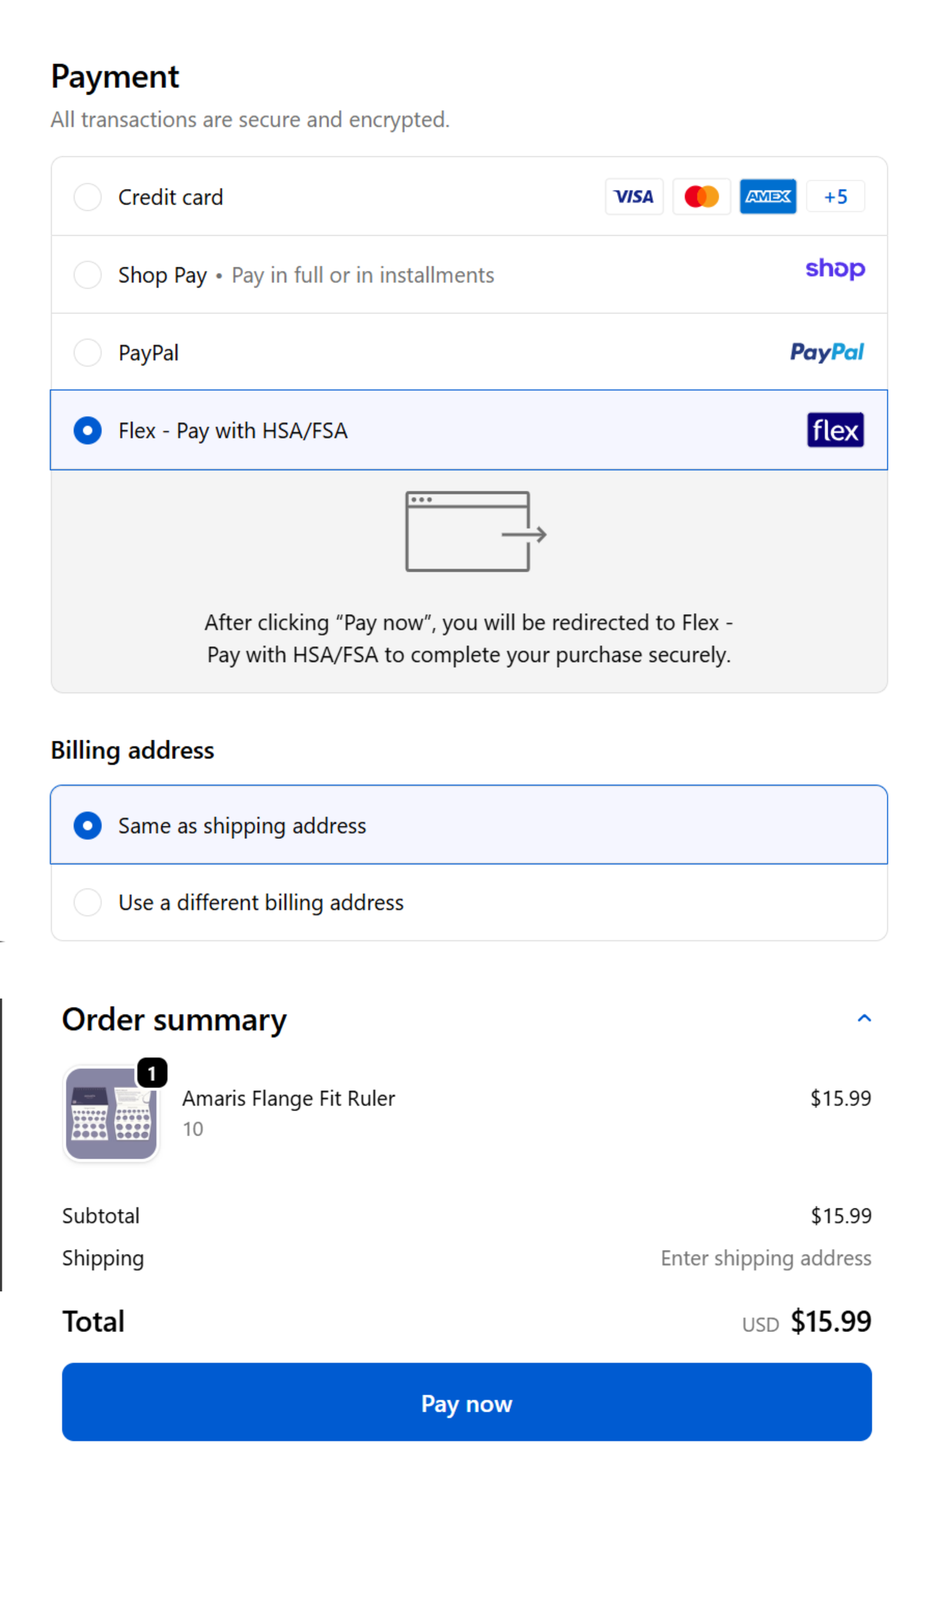Image resolution: width=940 pixels, height=1605 pixels.
Task: Click the Visa card icon
Action: [x=634, y=197]
